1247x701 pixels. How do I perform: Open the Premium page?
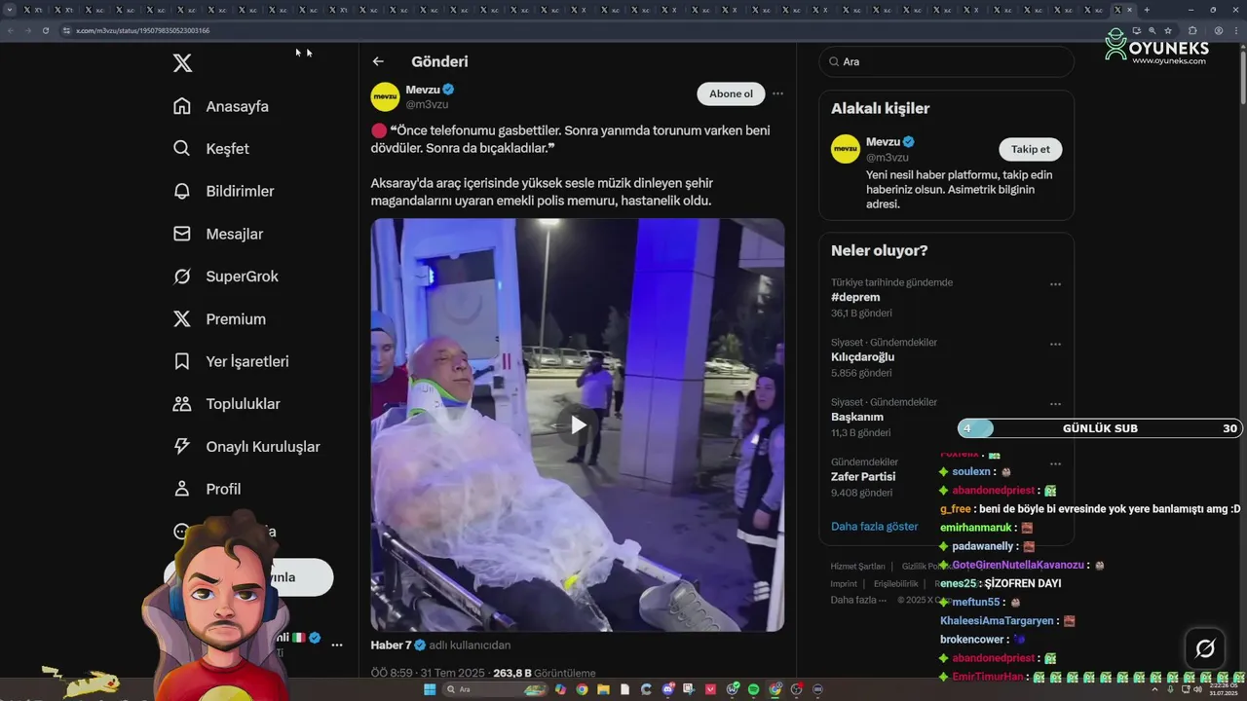(218, 318)
